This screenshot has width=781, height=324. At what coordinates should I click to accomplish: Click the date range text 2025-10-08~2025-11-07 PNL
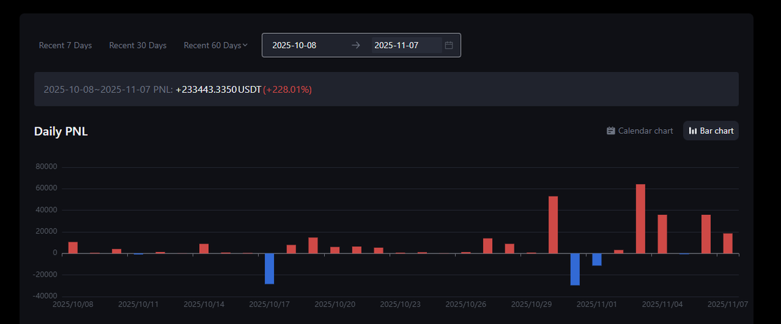coord(108,89)
